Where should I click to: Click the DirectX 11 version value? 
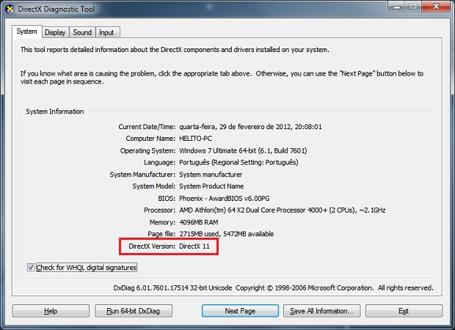[199, 246]
